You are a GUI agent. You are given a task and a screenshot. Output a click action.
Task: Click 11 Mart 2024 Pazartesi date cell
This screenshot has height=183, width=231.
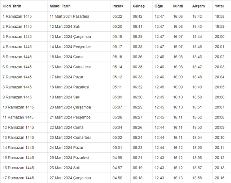pos(69,17)
